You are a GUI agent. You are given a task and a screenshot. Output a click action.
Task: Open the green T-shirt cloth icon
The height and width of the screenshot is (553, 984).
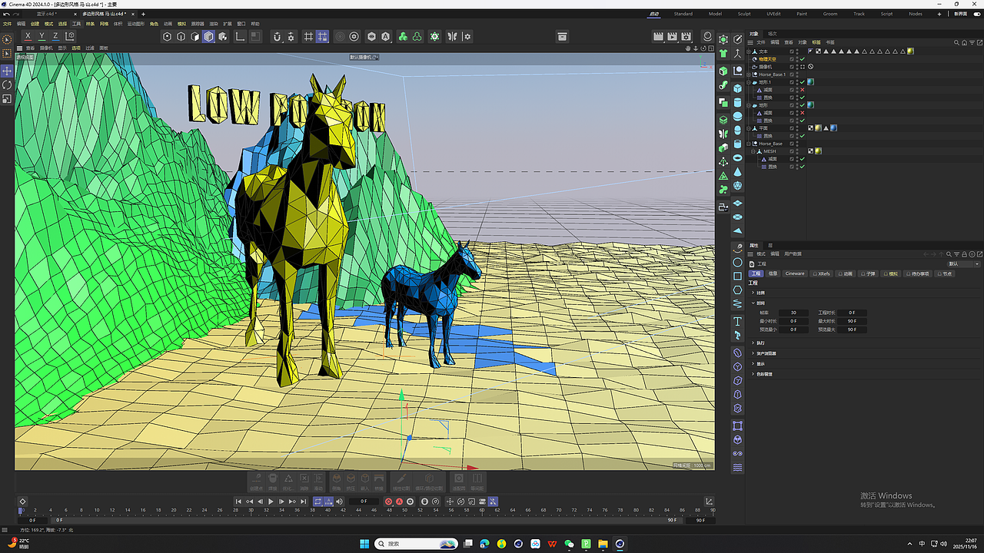click(x=723, y=54)
